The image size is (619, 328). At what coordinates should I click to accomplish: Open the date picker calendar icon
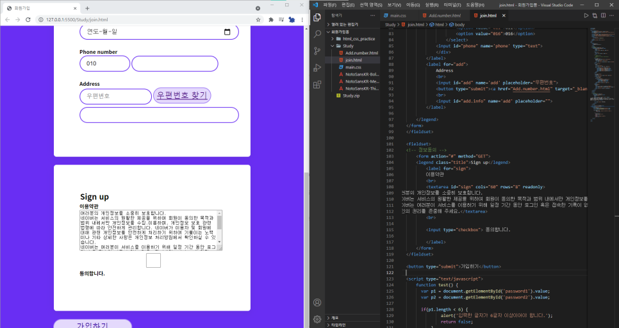pos(227,32)
